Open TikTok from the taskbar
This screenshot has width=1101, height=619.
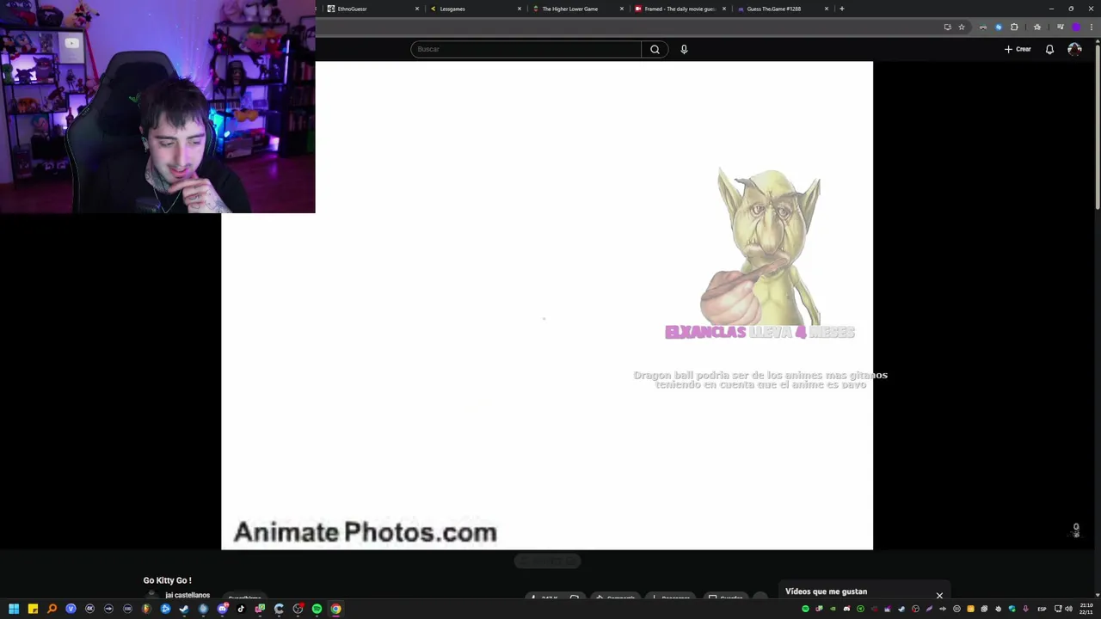click(241, 609)
